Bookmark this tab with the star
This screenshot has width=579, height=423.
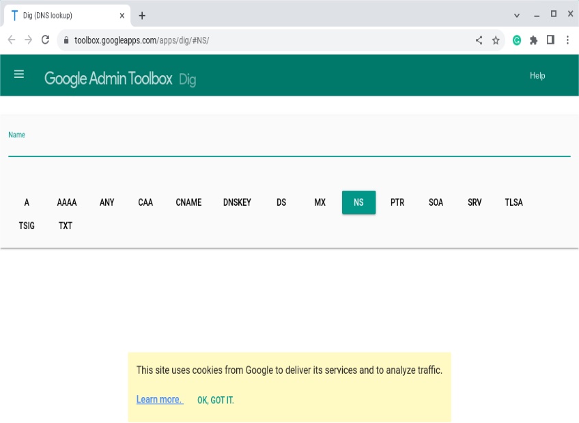(496, 40)
